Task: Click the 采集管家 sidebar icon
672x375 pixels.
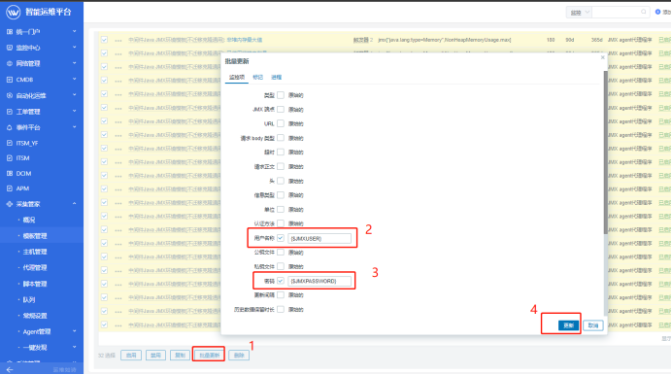Action: pos(10,204)
